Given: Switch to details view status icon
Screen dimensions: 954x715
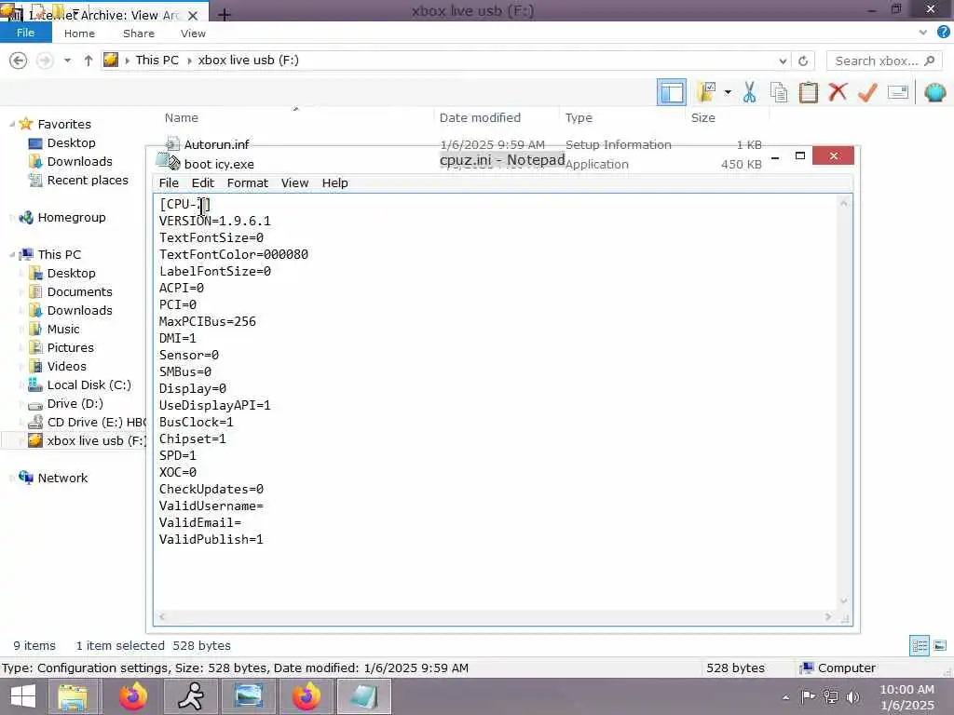Looking at the screenshot, I should 920,645.
